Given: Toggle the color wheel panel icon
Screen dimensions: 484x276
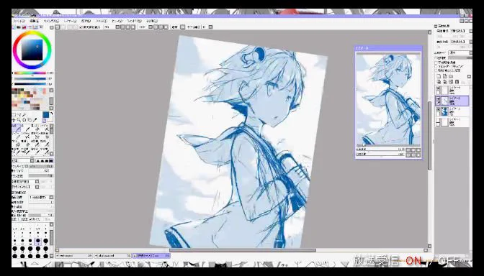Looking at the screenshot, I should [x=14, y=27].
